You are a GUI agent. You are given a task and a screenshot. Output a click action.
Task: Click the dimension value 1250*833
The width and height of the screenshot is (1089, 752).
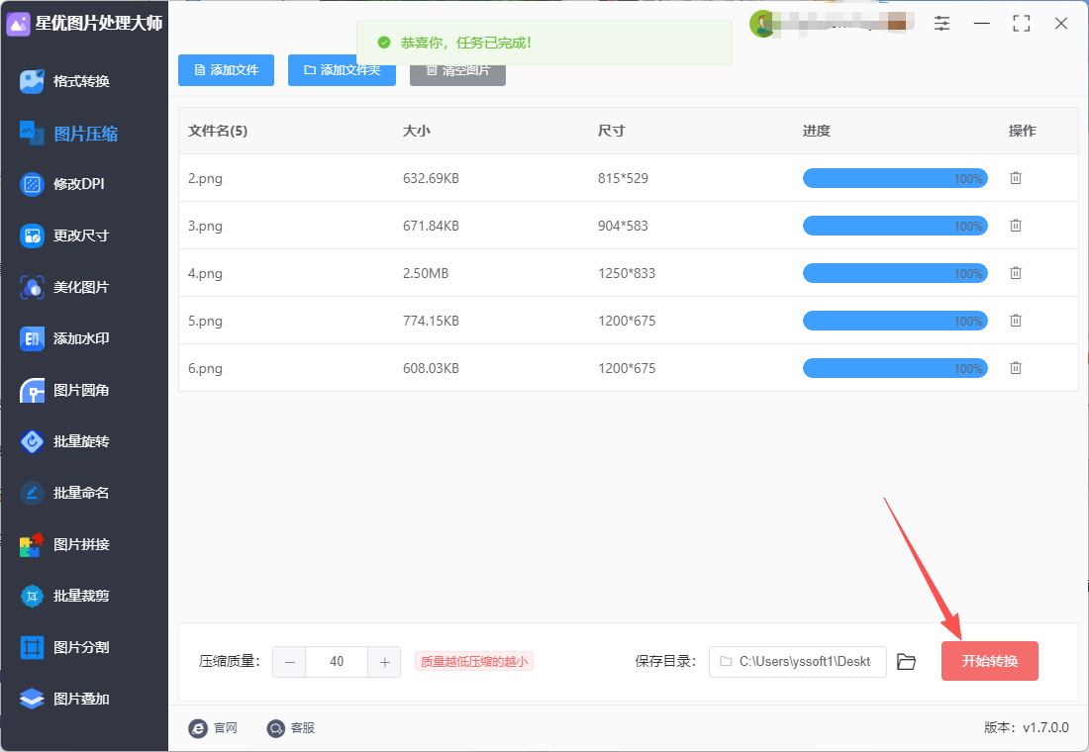[627, 273]
